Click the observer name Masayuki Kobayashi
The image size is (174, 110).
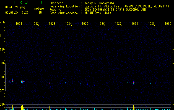(x=99, y=3)
